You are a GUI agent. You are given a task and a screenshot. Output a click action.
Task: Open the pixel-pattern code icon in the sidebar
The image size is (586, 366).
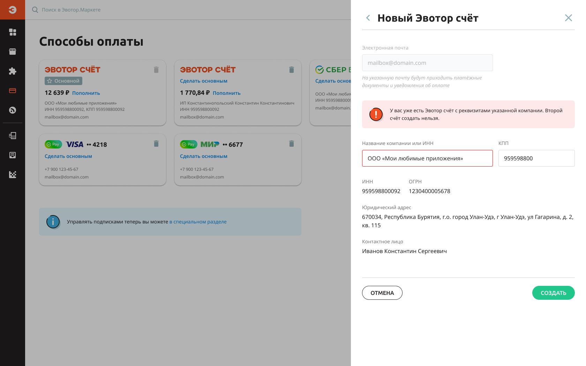click(13, 175)
